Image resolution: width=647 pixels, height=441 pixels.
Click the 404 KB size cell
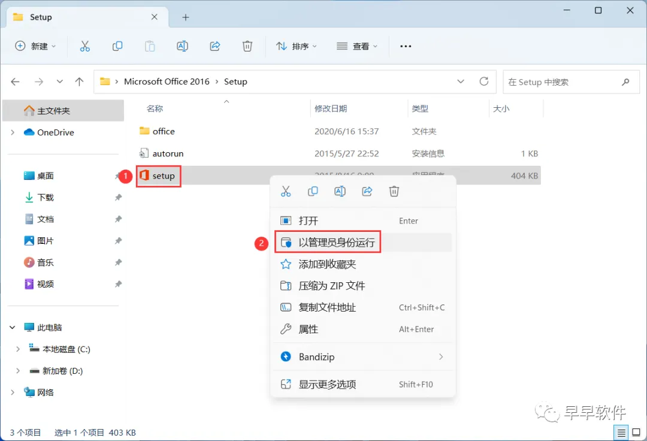(x=524, y=176)
